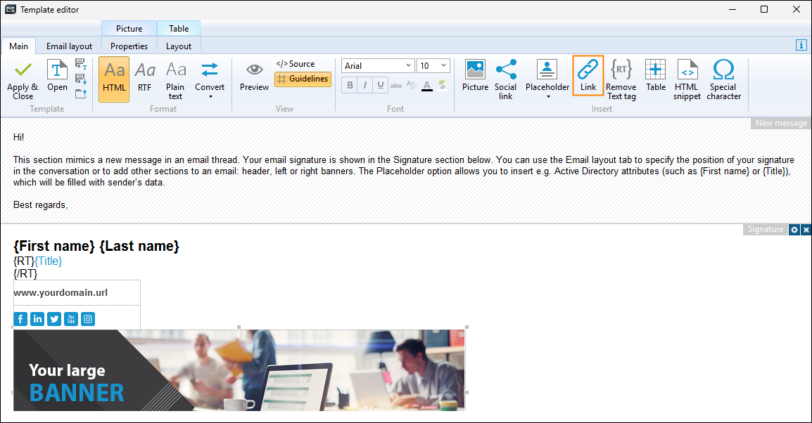Click the Template editor app icon
The image size is (812, 423).
tap(11, 9)
